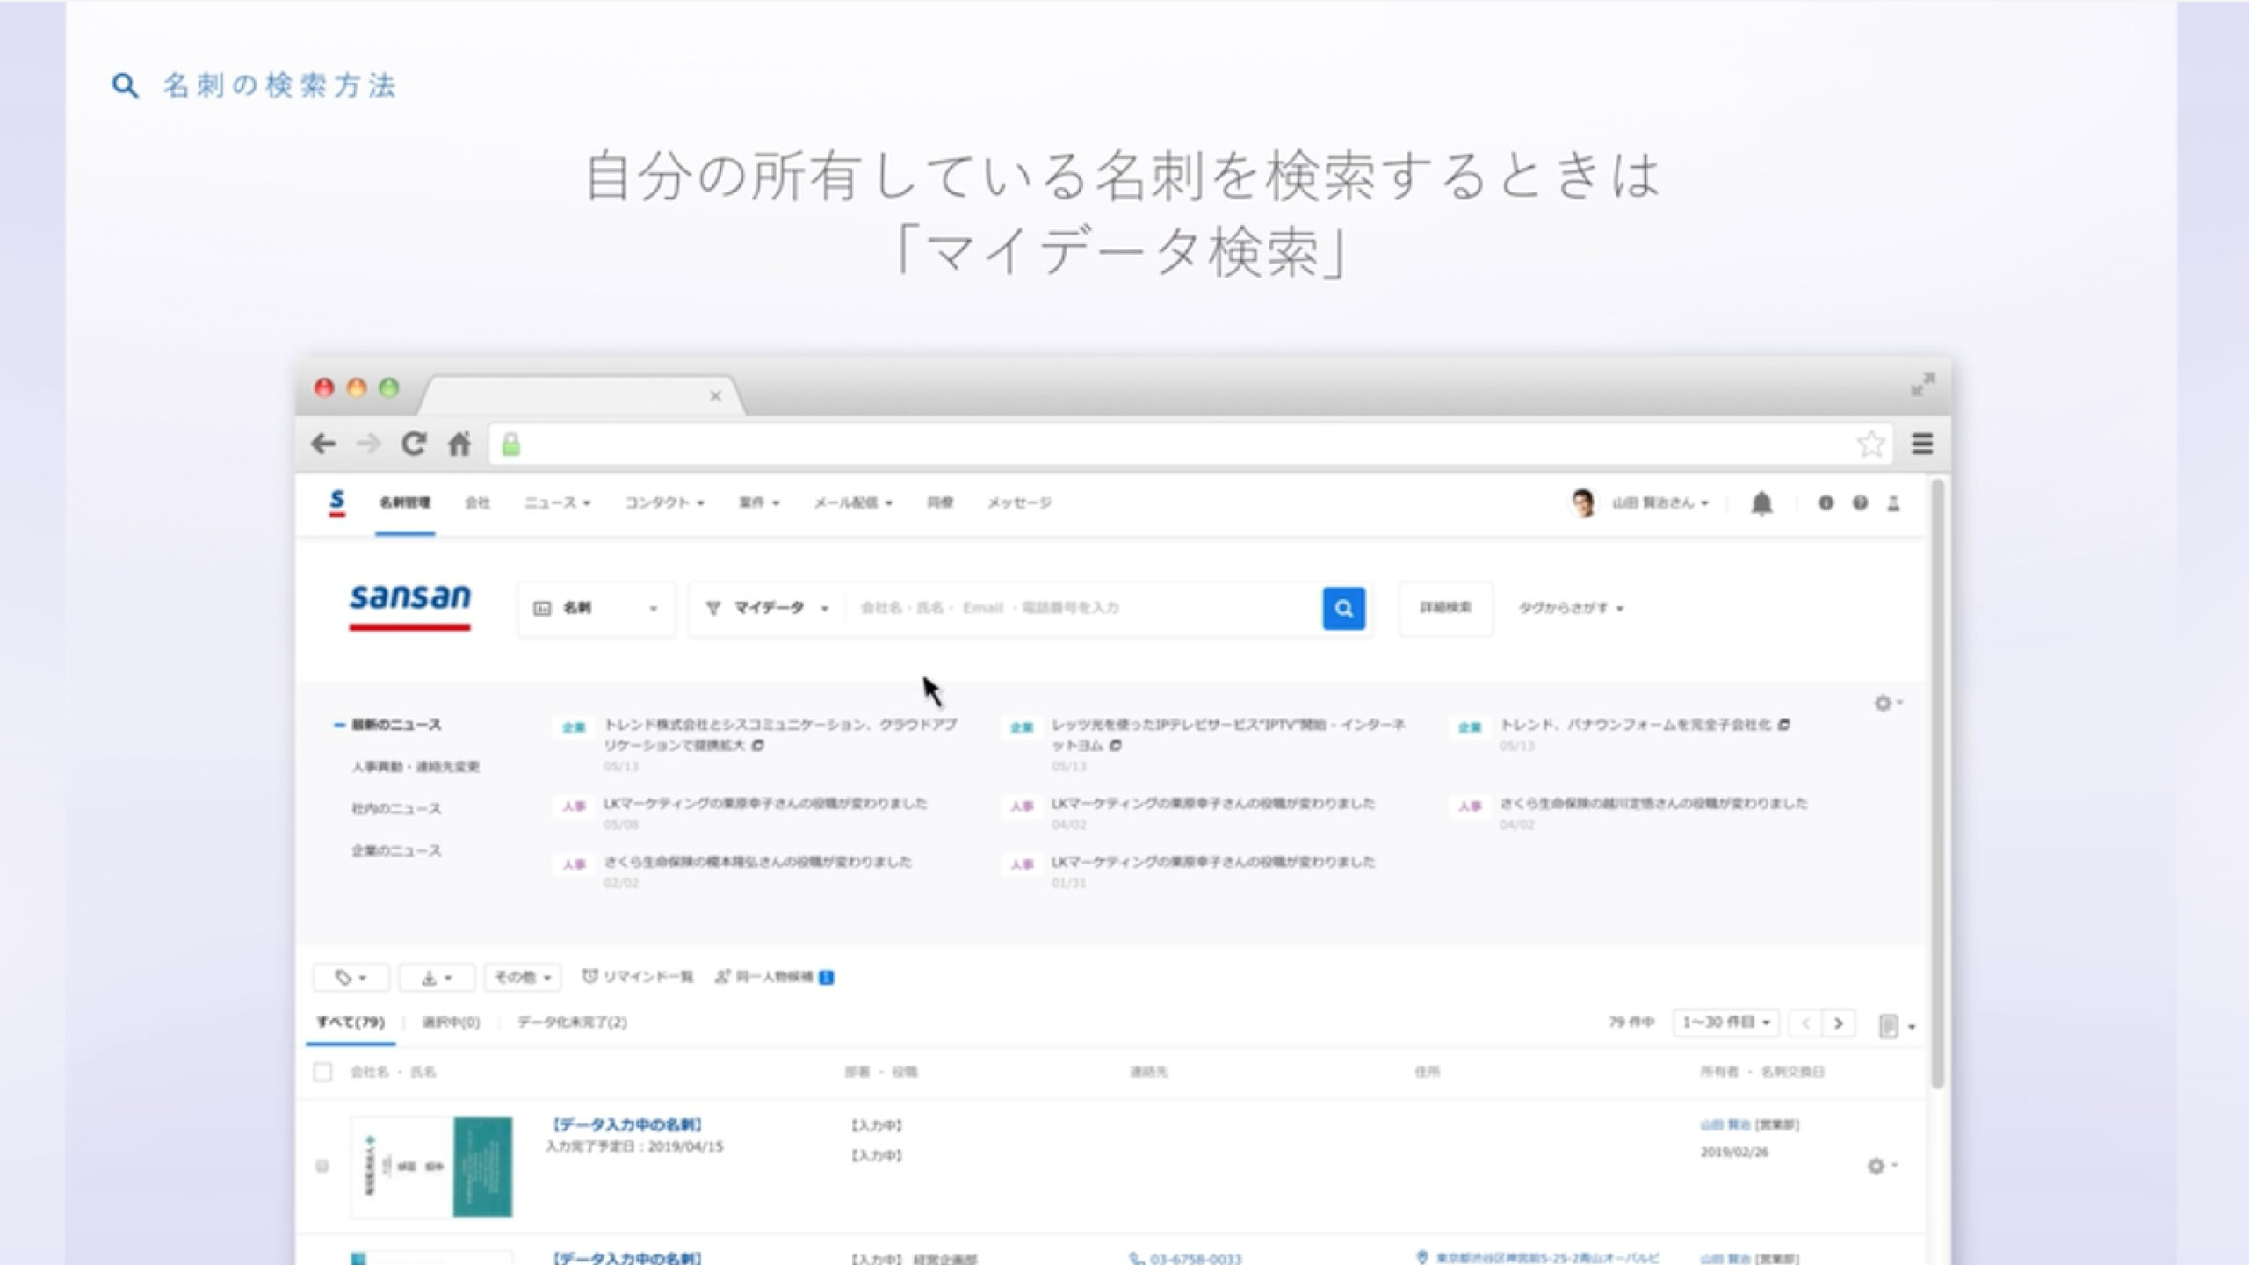Bookmark the page with the star icon
The image size is (2249, 1265).
(x=1870, y=444)
